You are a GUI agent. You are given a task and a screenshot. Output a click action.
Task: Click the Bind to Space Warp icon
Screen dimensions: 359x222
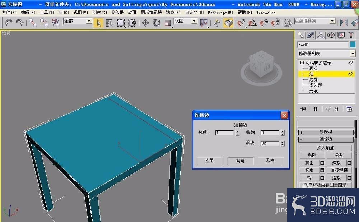pyautogui.click(x=55, y=23)
